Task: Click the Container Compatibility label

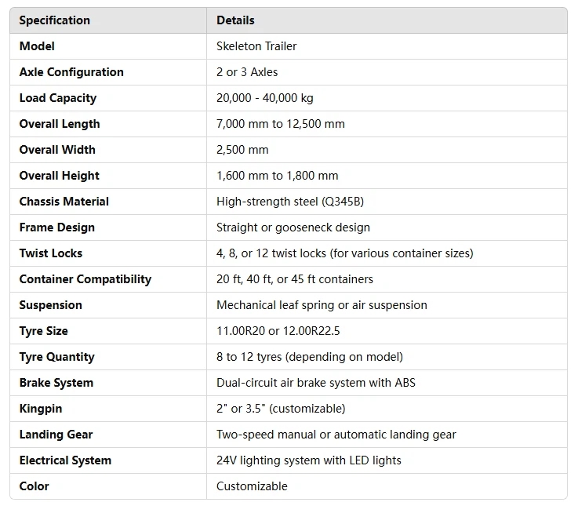Action: (85, 279)
